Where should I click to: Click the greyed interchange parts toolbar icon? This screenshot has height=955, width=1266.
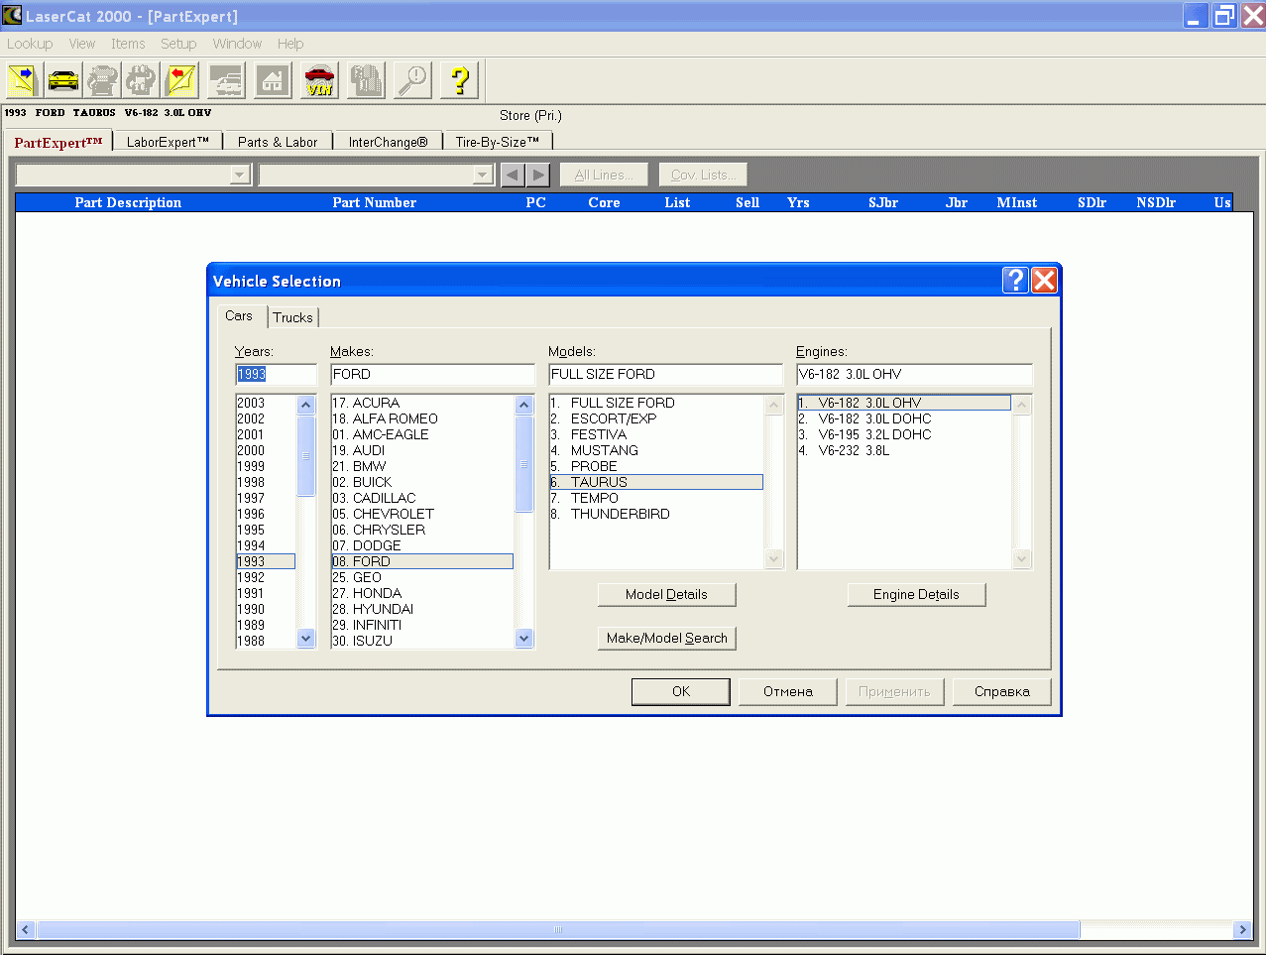tap(141, 80)
